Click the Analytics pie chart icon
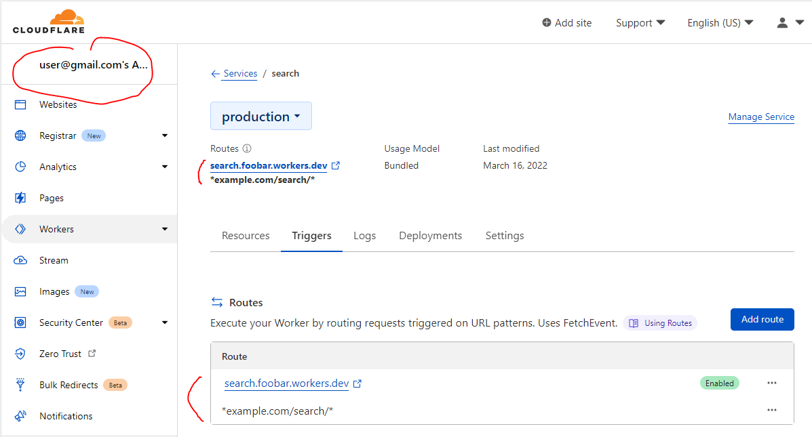Image resolution: width=812 pixels, height=437 pixels. (20, 167)
